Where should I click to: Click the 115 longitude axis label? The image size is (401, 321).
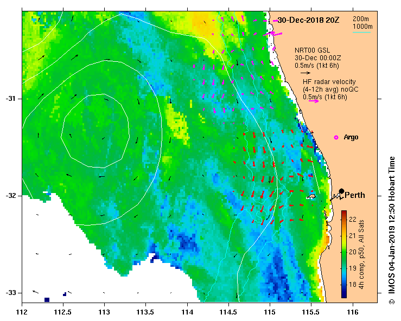click(x=270, y=312)
